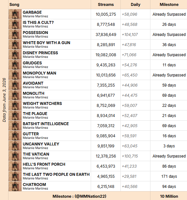Select milestone cell 16 days
Screen dimensions: 187x200
pyautogui.click(x=169, y=136)
